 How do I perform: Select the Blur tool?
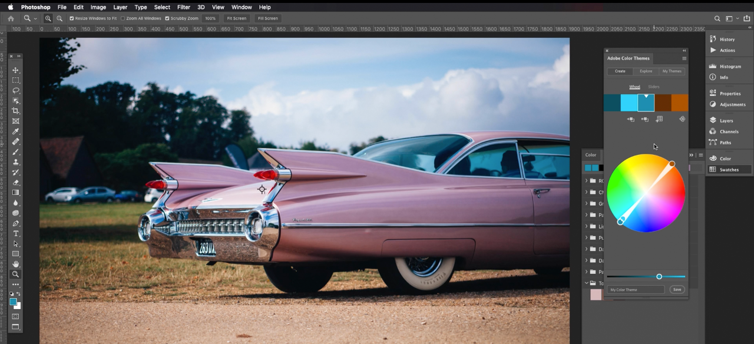coord(16,203)
